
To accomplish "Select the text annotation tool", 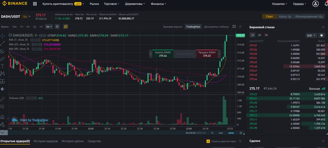I will 3,66.
